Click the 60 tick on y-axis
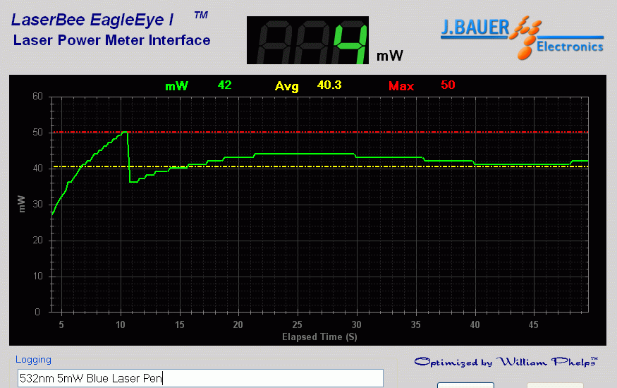The width and height of the screenshot is (617, 388). [38, 97]
